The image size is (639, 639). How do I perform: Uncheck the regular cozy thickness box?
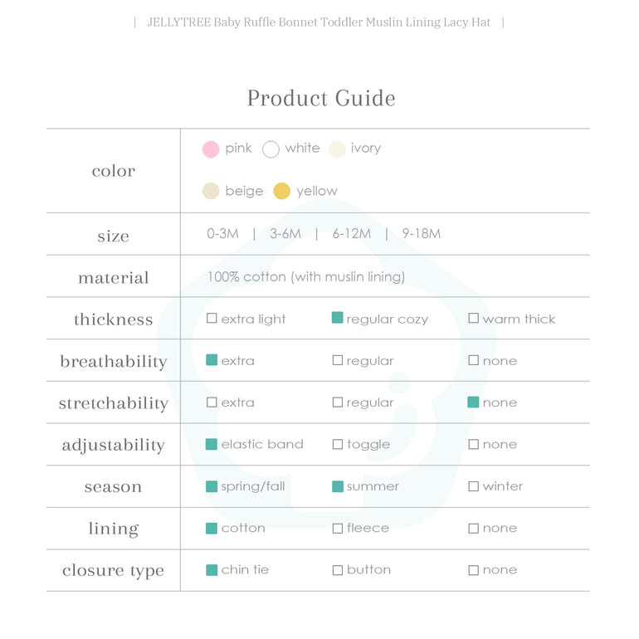click(338, 318)
